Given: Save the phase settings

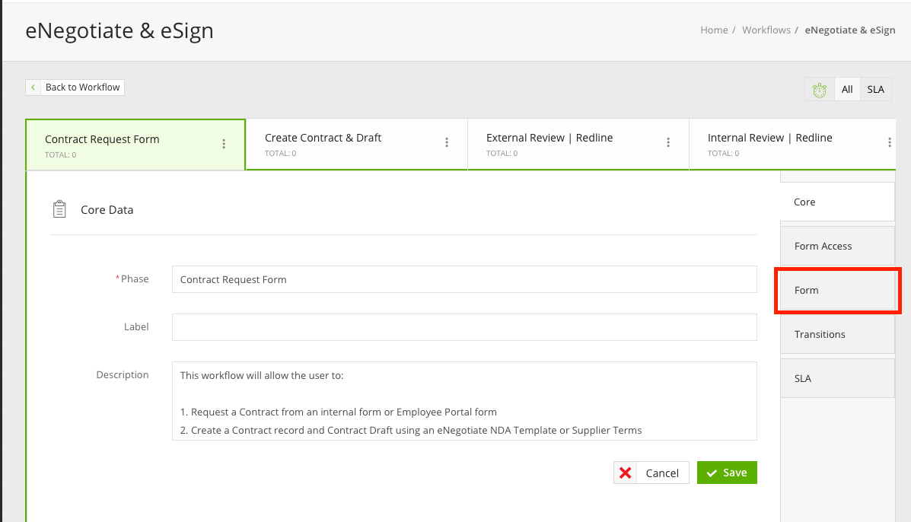Looking at the screenshot, I should tap(727, 473).
